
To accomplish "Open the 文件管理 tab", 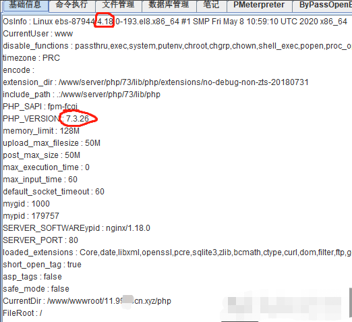I will pyautogui.click(x=119, y=5).
